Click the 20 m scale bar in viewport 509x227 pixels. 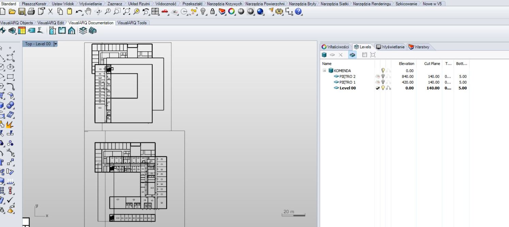pos(293,213)
